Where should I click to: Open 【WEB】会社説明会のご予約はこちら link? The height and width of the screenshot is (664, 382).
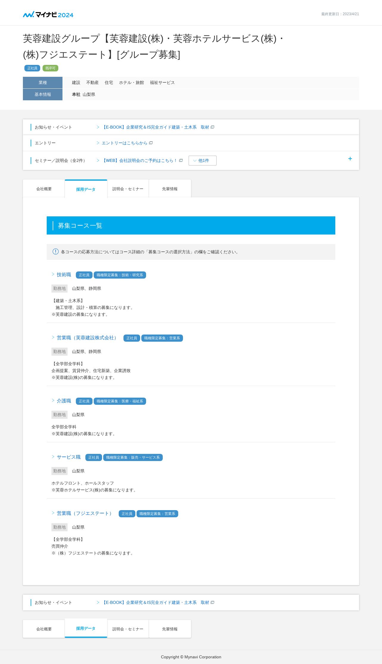[x=139, y=160]
